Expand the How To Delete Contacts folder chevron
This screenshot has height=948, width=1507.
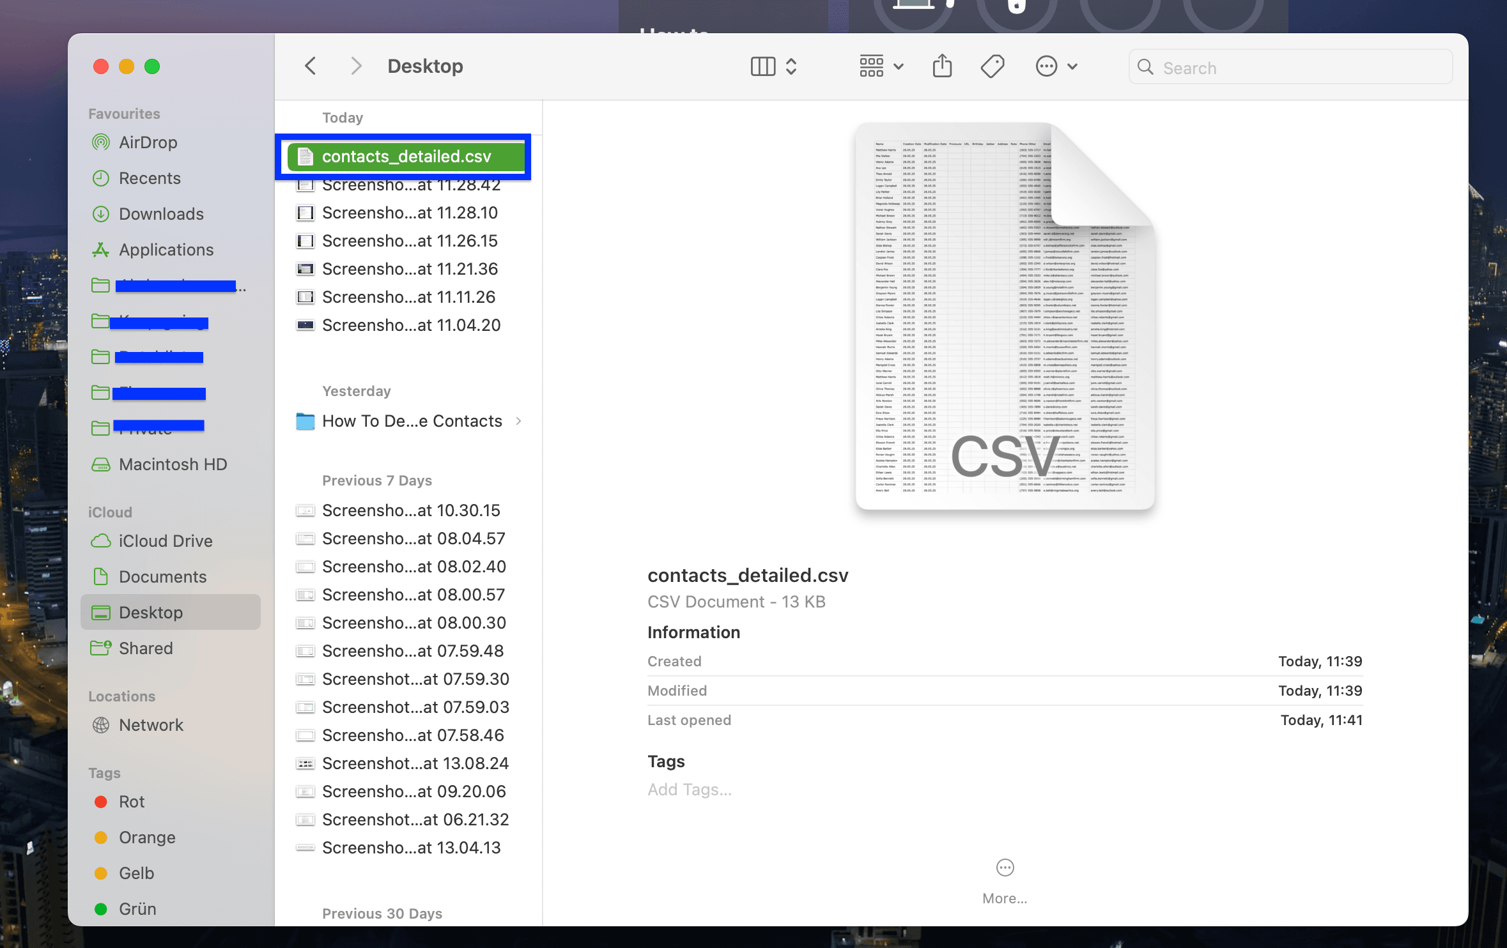519,421
